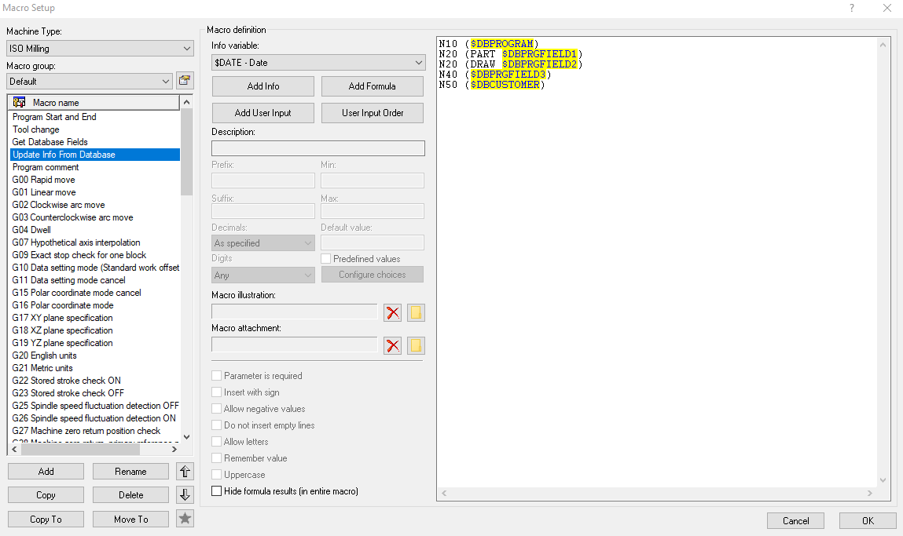Click the $DBCUSTOMER variable in editor
The width and height of the screenshot is (903, 536).
coord(505,85)
